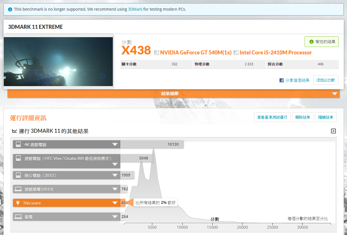Expand the orange 結果細節 bar
The image size is (347, 235).
(x=174, y=94)
